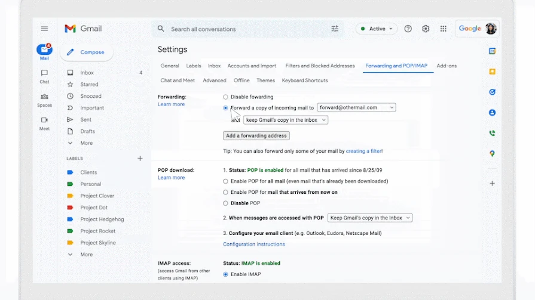Open Google Tasks side panel icon
Viewport: 535px width, 300px height.
point(492,92)
